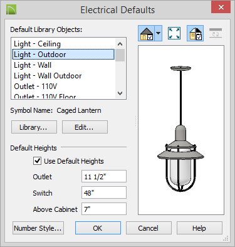Click the Edit button
This screenshot has width=235, height=247.
85,127
